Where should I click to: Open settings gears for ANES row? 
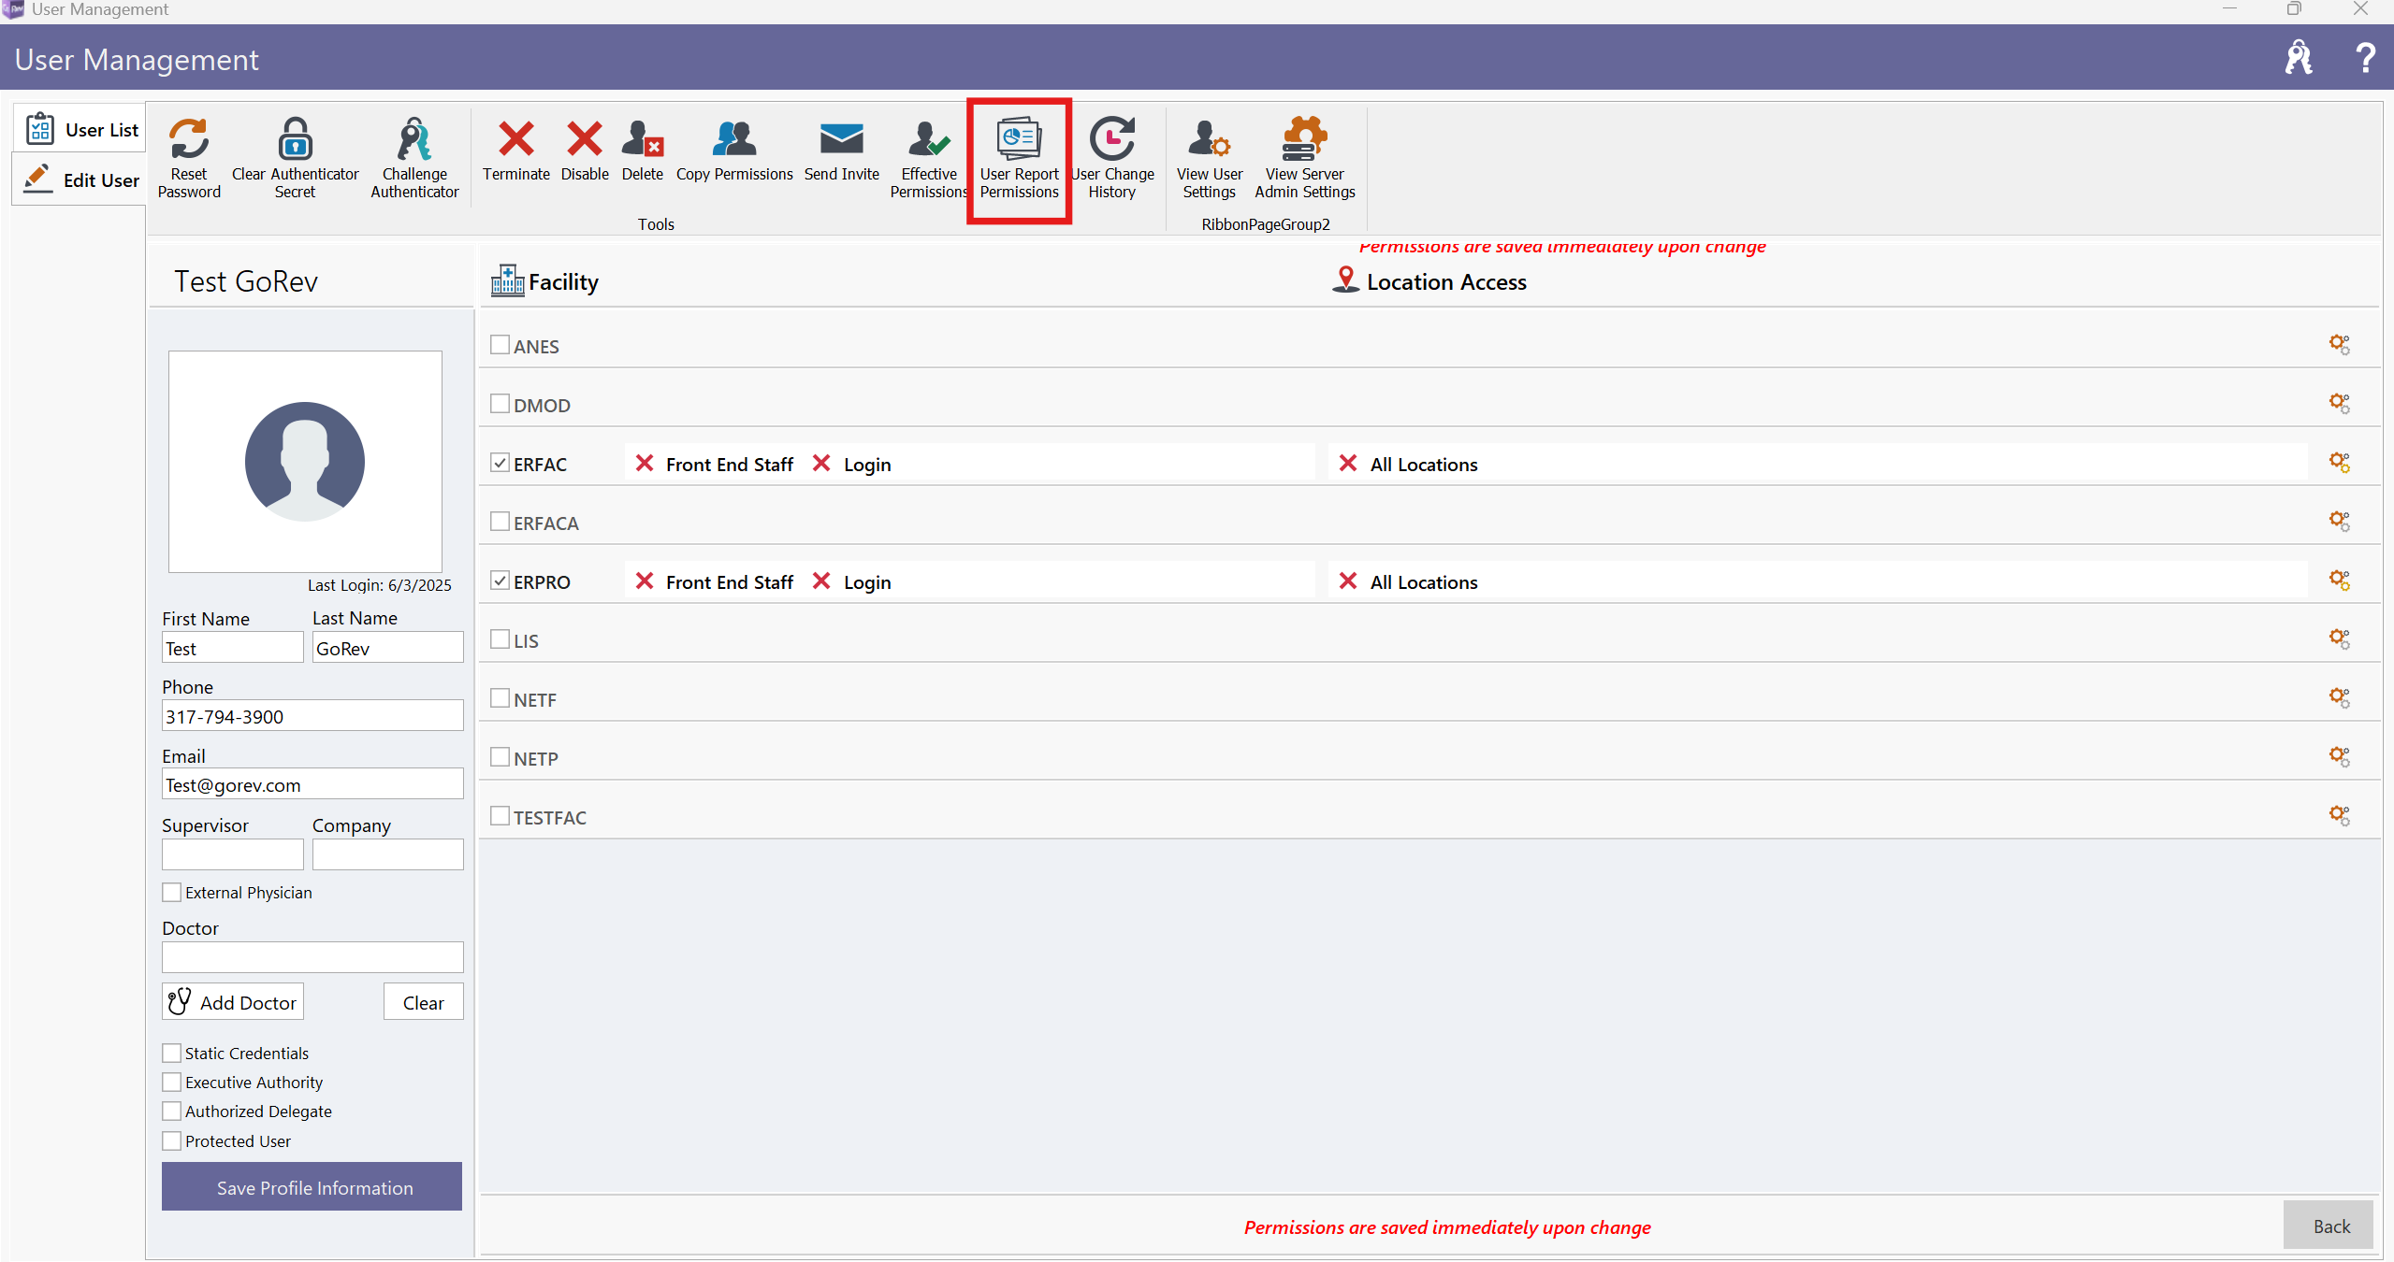coord(2340,345)
